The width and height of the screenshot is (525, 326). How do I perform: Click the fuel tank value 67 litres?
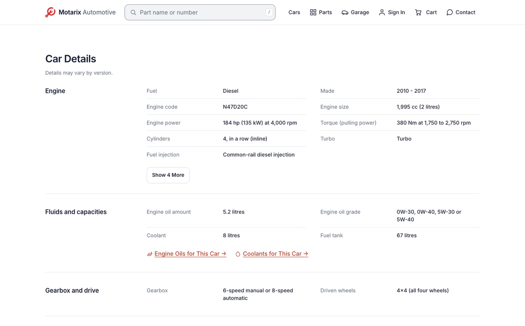point(406,235)
